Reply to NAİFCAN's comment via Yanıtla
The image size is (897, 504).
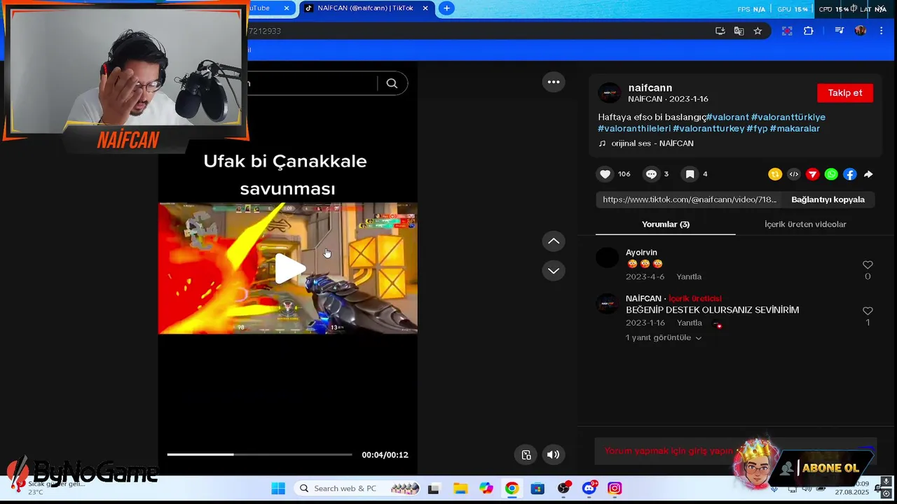click(689, 323)
